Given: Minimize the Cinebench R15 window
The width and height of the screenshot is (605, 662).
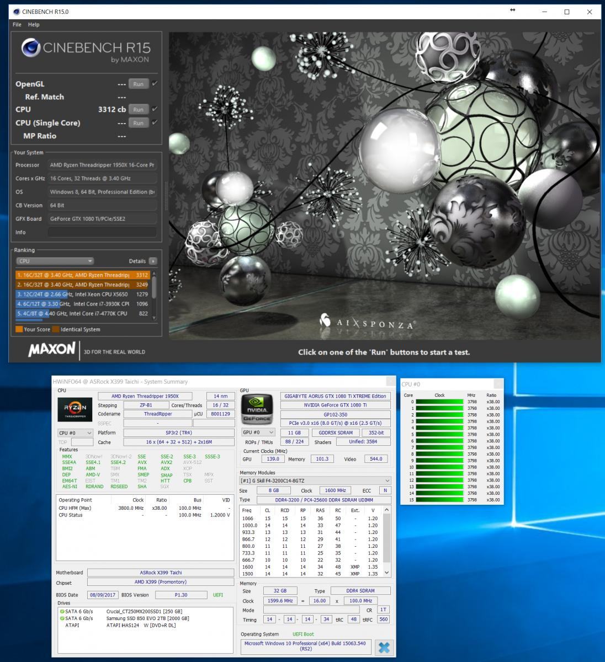Looking at the screenshot, I should pyautogui.click(x=545, y=12).
